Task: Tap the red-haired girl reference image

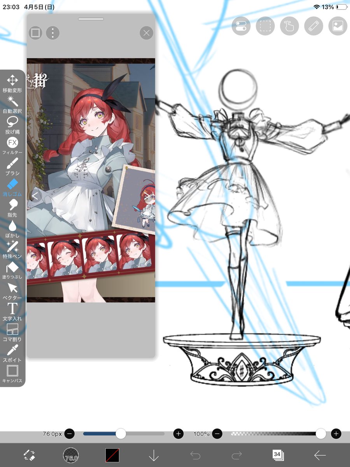Action: tap(91, 180)
